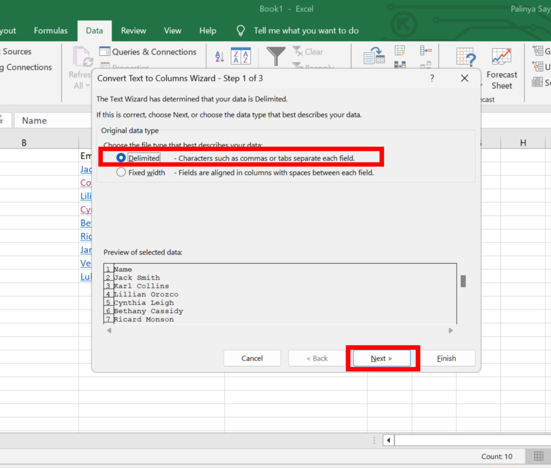Activate the Filter funnel icon
The height and width of the screenshot is (468, 551).
(x=275, y=56)
